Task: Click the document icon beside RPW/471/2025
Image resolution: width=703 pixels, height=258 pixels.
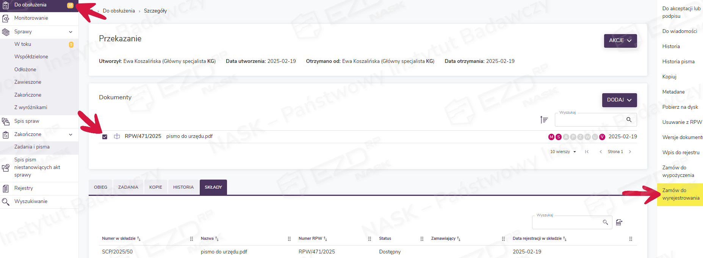Action: click(117, 136)
